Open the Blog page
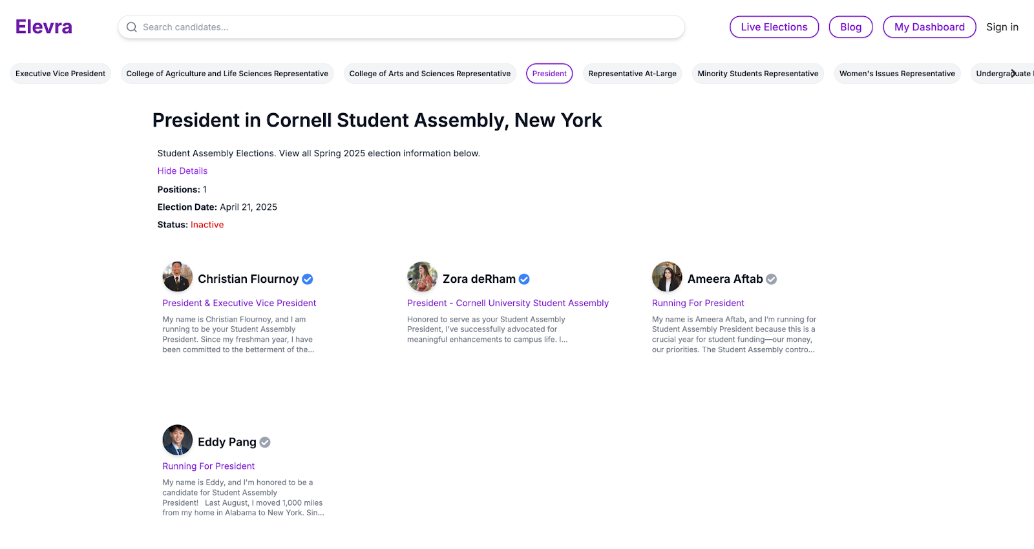Viewport: 1034px width, 549px height. (x=850, y=27)
